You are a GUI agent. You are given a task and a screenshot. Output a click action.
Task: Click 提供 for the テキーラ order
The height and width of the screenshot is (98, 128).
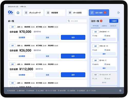[x=104, y=54]
